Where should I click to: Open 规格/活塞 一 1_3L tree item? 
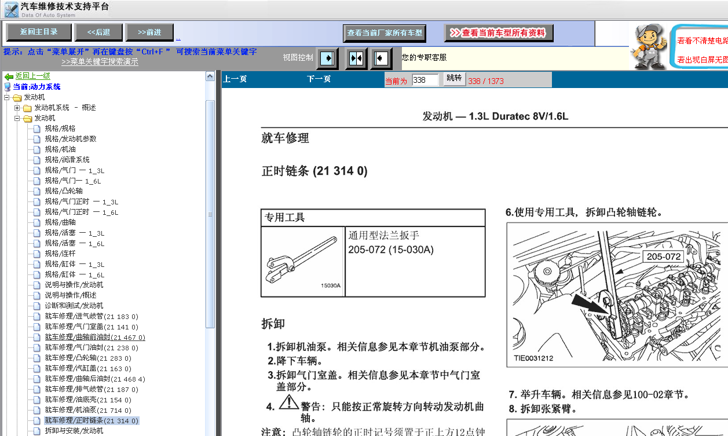(x=75, y=233)
